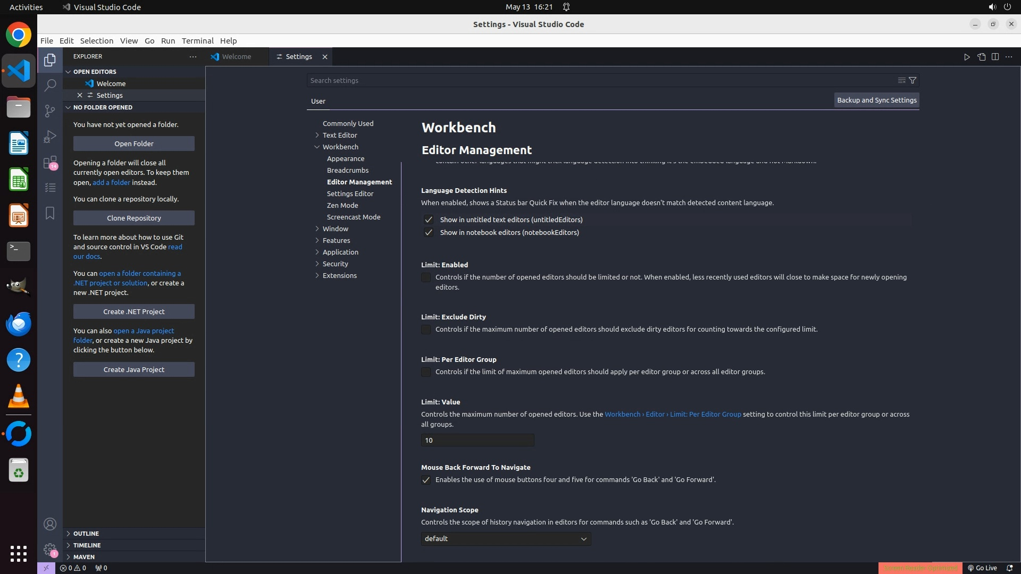Open the Search view in activity bar
Image resolution: width=1021 pixels, height=574 pixels.
click(x=50, y=85)
